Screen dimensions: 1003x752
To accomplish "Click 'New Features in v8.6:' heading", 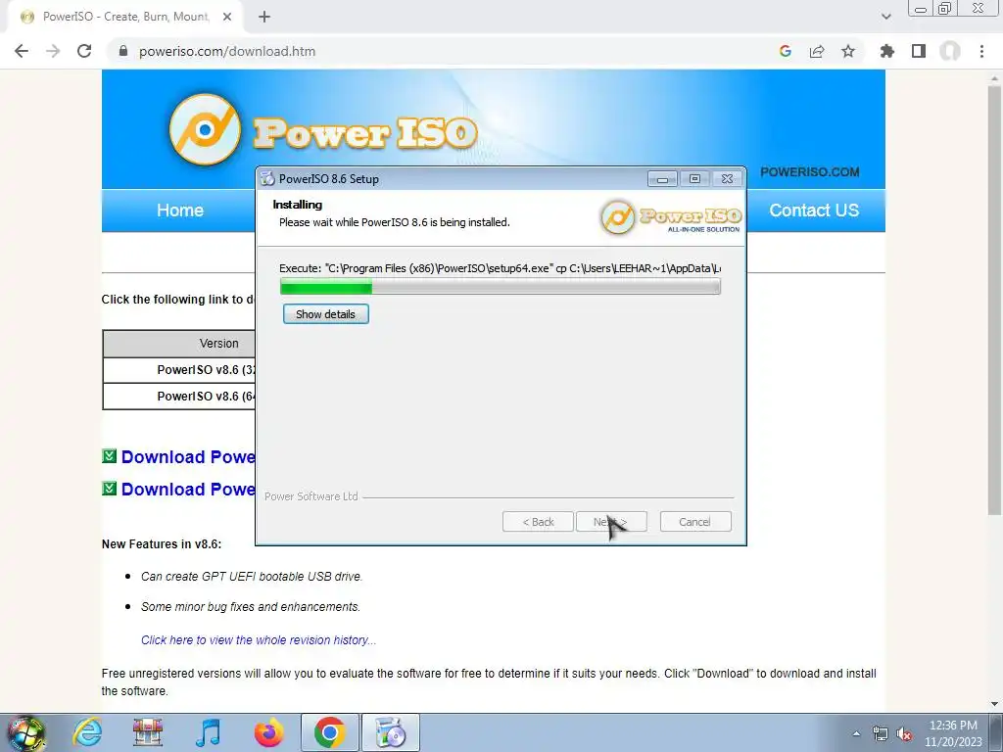I will [162, 544].
